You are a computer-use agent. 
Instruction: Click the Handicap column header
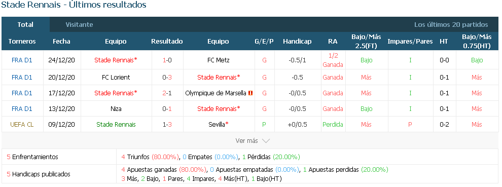(297, 42)
